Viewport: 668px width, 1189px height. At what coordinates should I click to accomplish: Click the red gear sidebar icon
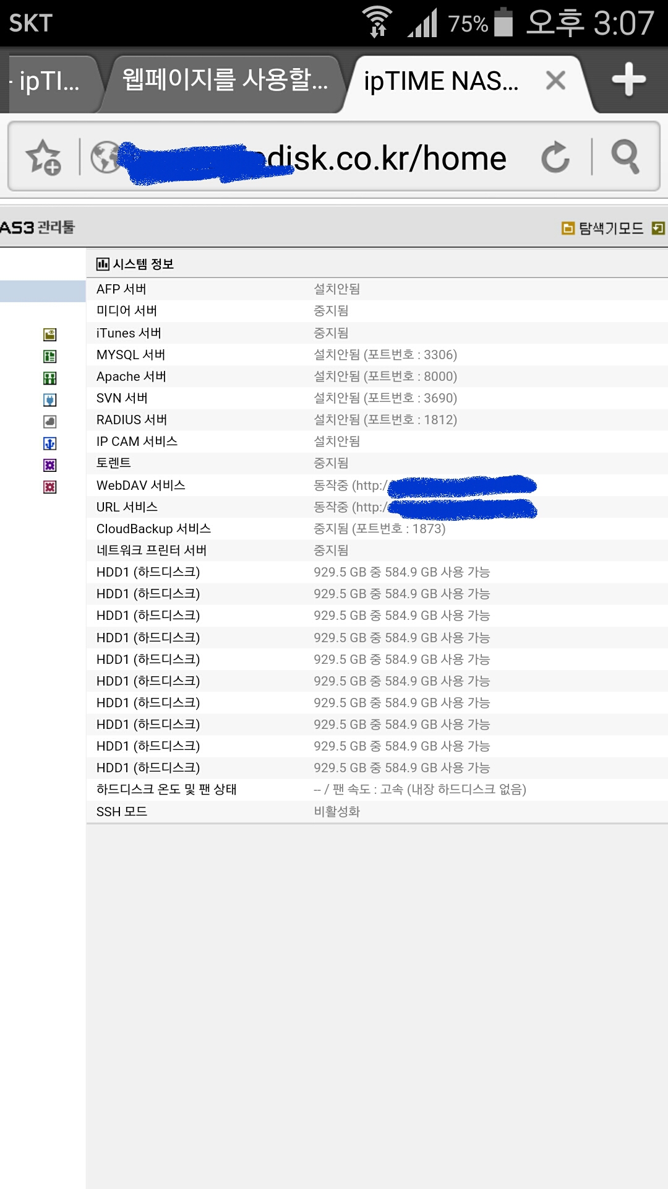click(50, 487)
